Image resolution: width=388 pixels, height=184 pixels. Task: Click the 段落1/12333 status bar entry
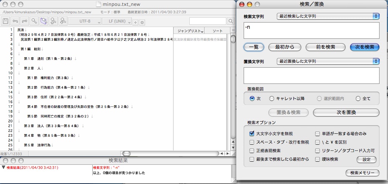[11, 154]
